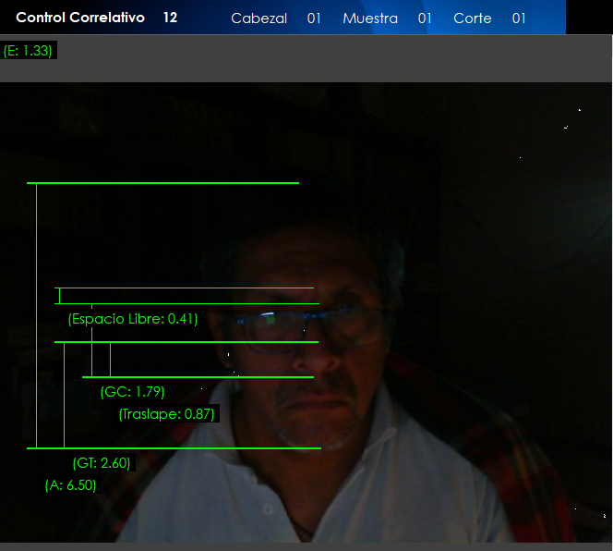Select the 01 value next to Cabezal
This screenshot has height=551, width=613.
click(314, 18)
